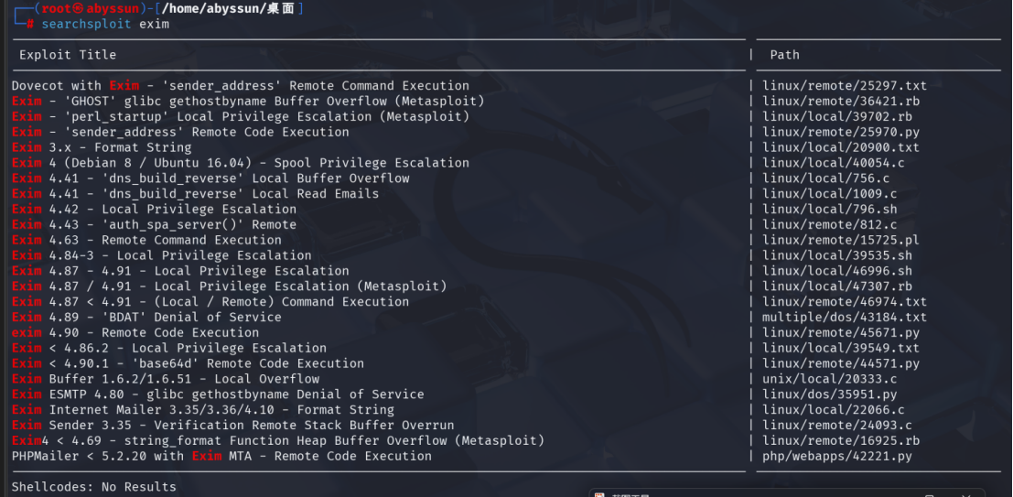
Task: Select Exim 4.89 'BDAT' Denial of Service title
Action: (146, 318)
